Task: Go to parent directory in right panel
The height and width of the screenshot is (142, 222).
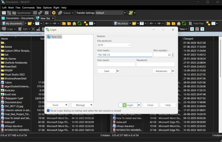Action: (x=168, y=24)
